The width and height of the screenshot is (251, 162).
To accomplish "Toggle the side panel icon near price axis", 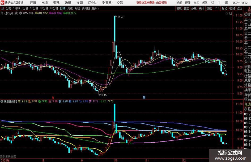I will (231, 13).
